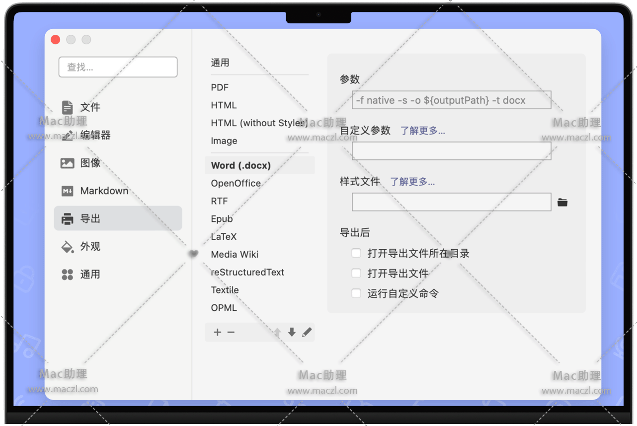Click the minus icon to remove export format
This screenshot has width=637, height=426.
click(x=231, y=332)
